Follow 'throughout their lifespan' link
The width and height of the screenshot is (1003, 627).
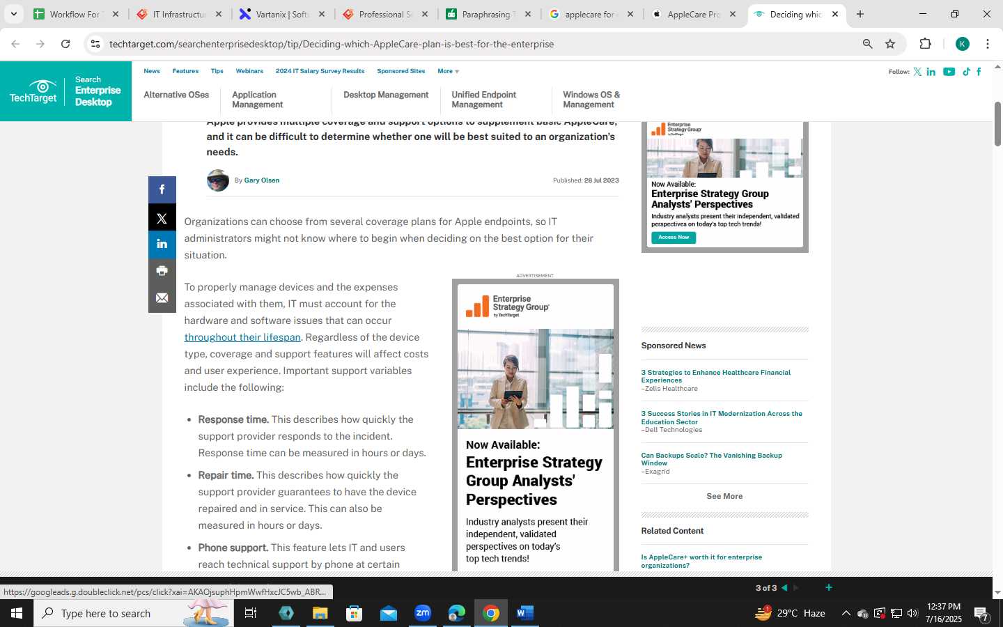point(242,337)
